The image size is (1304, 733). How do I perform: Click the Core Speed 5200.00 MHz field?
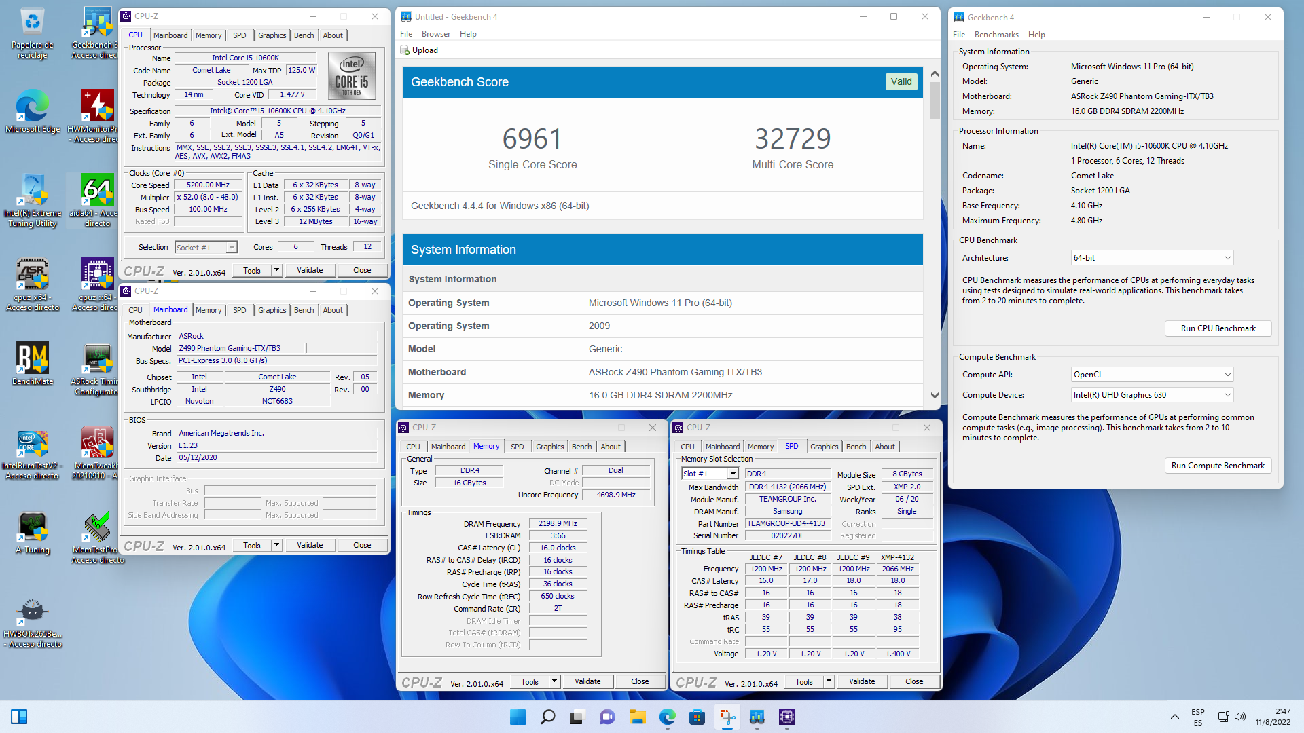click(x=208, y=185)
